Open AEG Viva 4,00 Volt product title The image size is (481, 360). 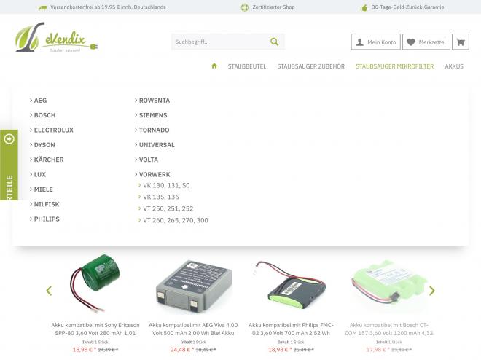tap(193, 329)
